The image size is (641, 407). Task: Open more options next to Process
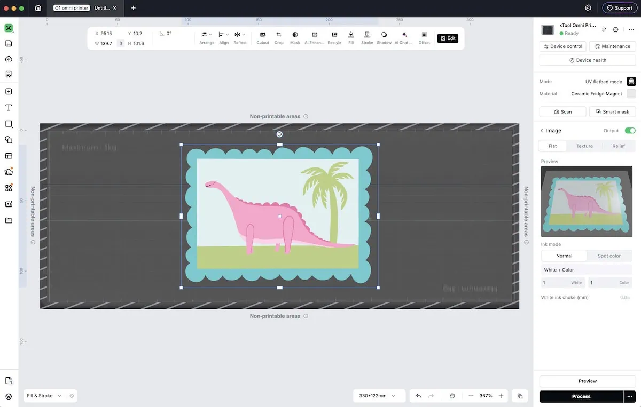coord(630,396)
